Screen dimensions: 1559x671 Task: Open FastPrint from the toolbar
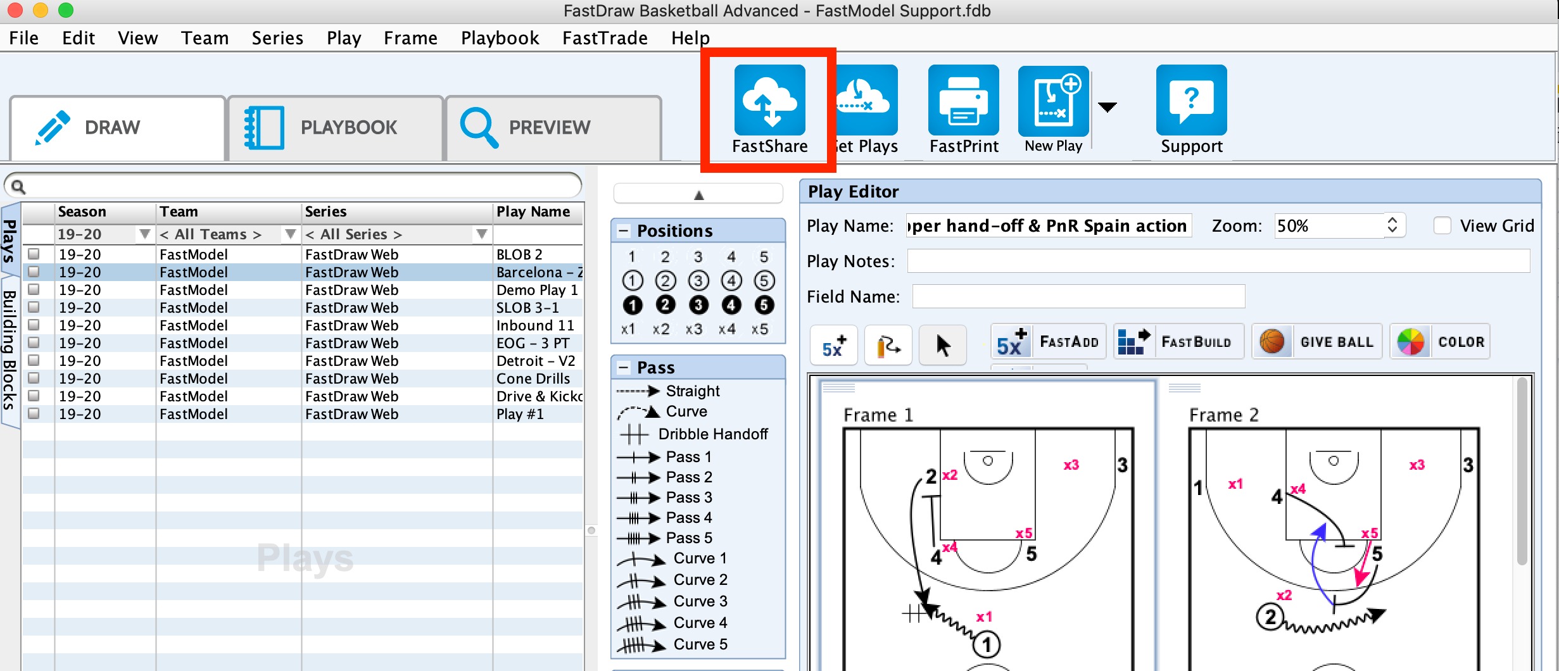[963, 101]
